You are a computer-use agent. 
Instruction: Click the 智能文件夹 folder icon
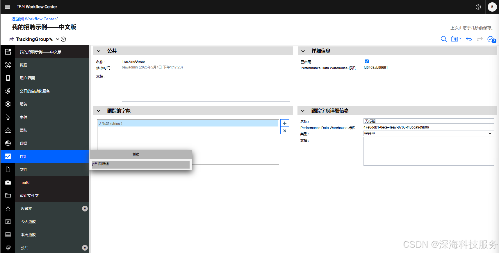[8, 196]
